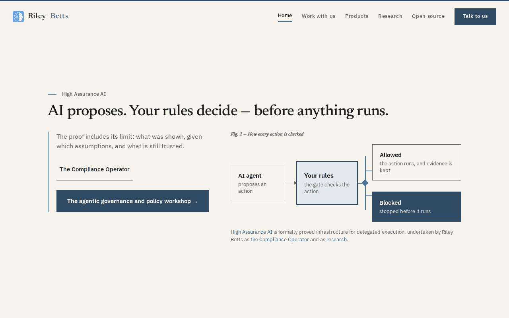Image resolution: width=509 pixels, height=318 pixels.
Task: Click the AI agent diagram box
Action: (258, 183)
